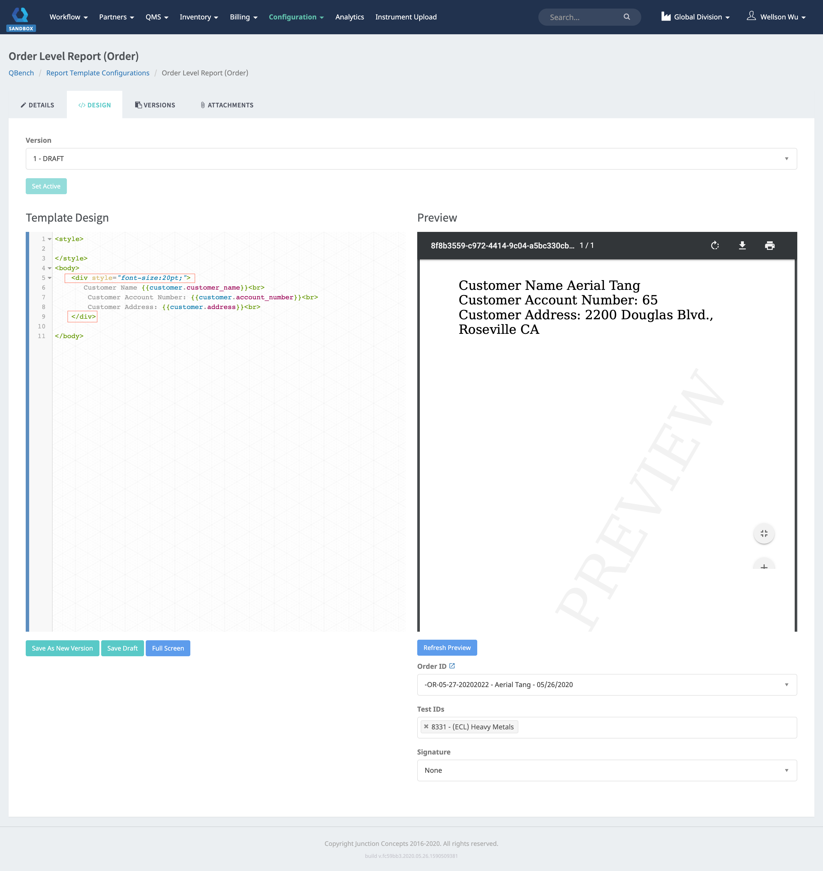Open the Analytics menu item
Image resolution: width=823 pixels, height=871 pixels.
pos(349,17)
